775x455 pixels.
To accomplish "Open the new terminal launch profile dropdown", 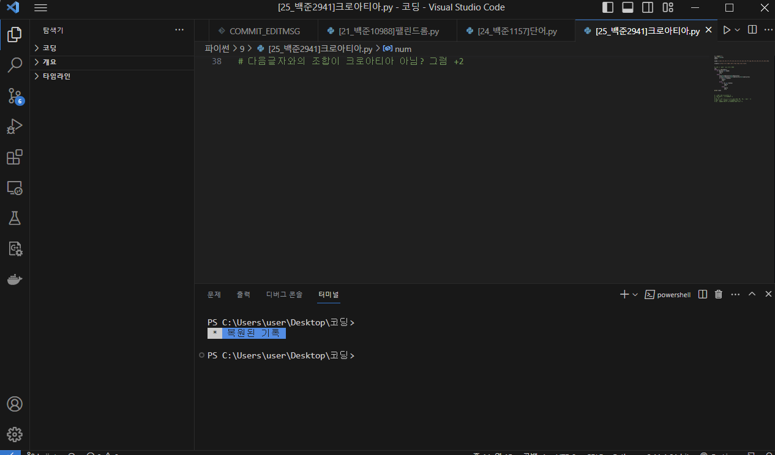I will coord(635,294).
